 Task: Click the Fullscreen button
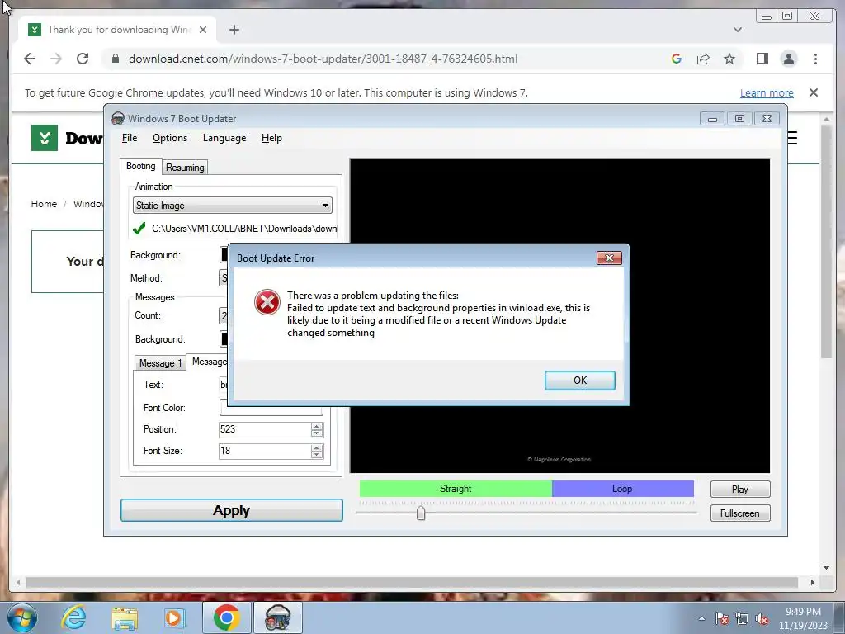[740, 513]
